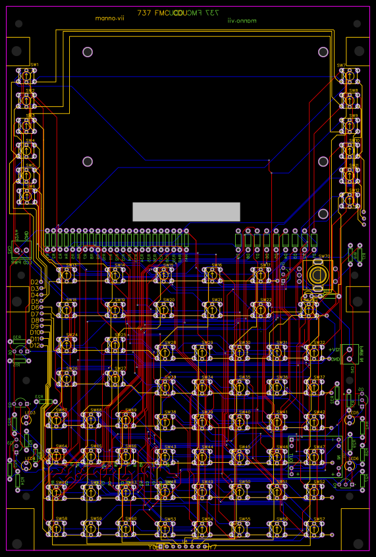Select the SW43 switch footprint
This screenshot has width=376, height=557.
pos(165,456)
